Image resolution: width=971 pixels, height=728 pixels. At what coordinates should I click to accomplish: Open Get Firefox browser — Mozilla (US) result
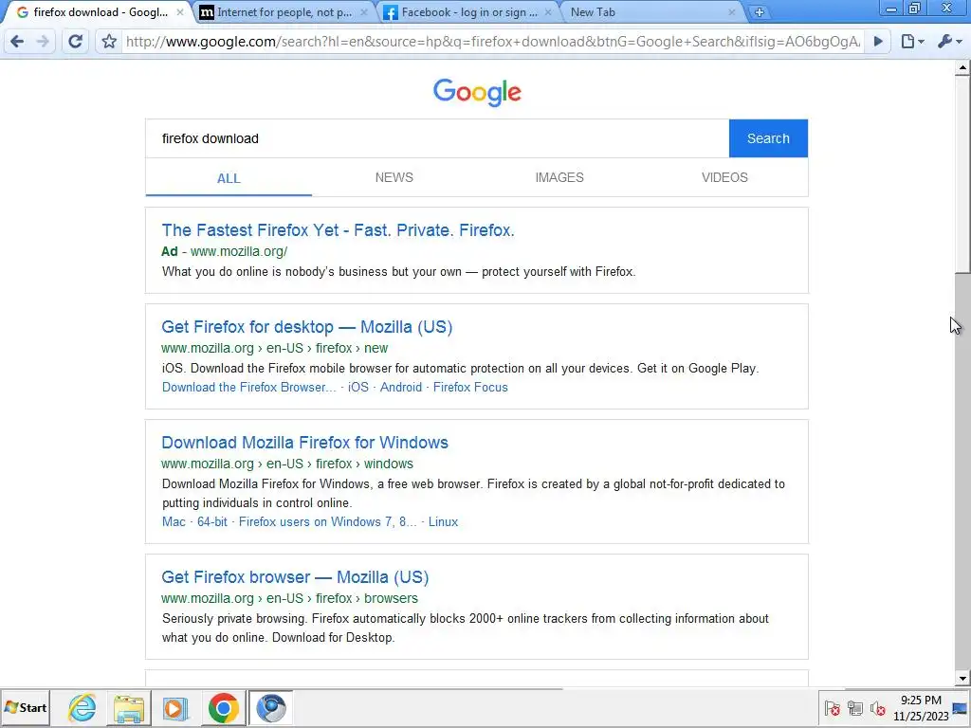point(296,577)
